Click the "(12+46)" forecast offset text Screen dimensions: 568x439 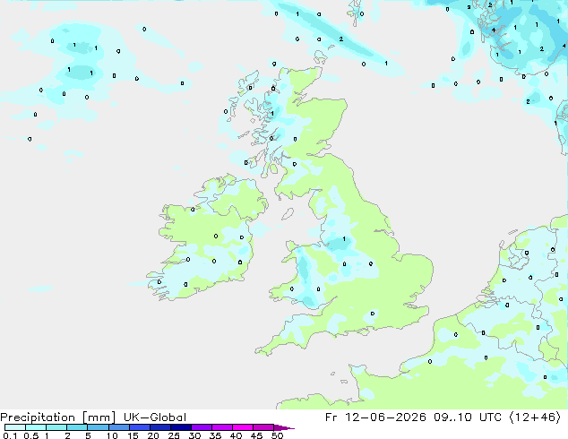(x=535, y=417)
